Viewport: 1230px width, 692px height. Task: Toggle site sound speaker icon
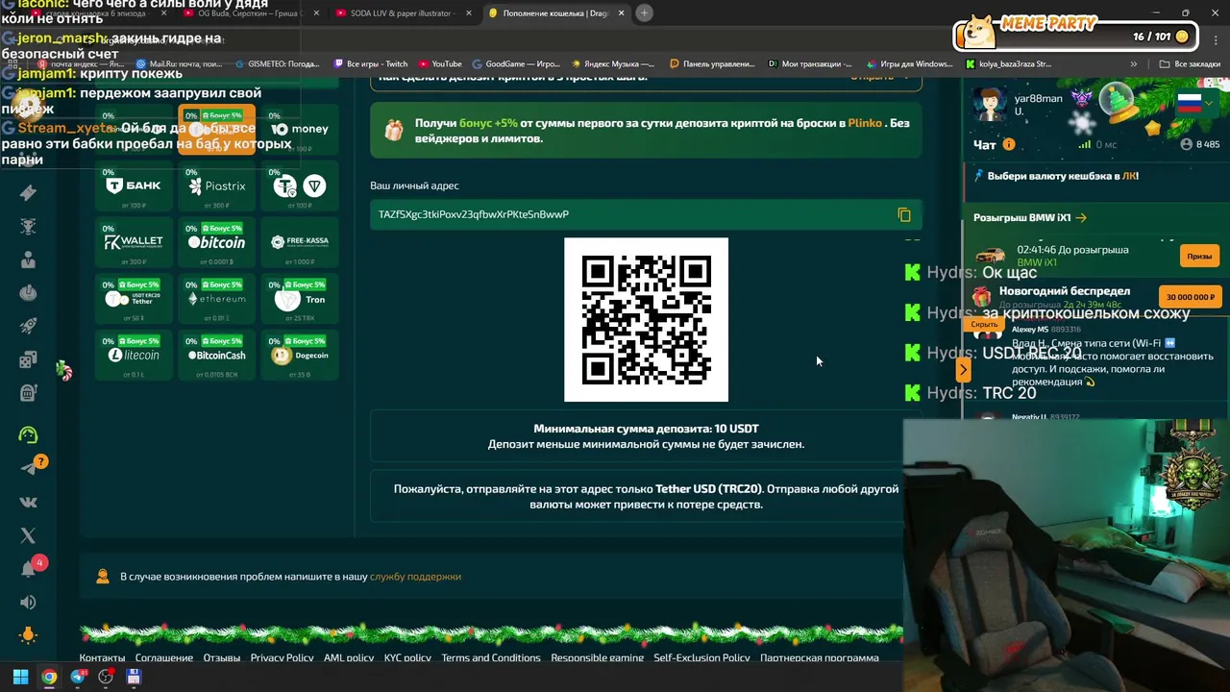(28, 603)
